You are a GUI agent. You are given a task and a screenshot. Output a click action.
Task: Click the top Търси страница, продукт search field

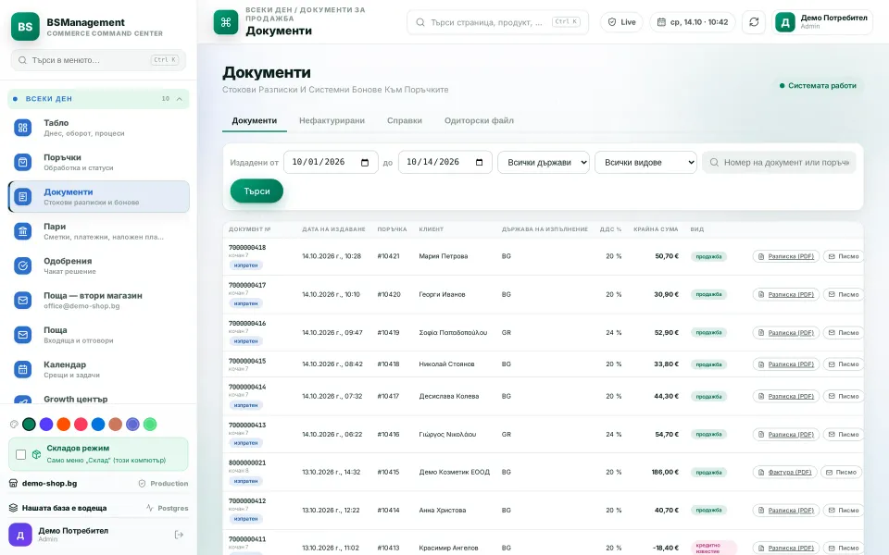[x=497, y=22]
